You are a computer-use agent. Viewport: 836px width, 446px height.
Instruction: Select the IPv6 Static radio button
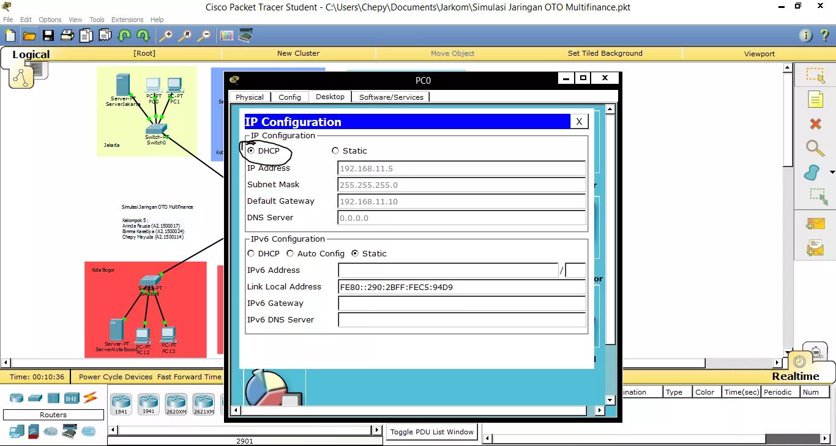[355, 253]
